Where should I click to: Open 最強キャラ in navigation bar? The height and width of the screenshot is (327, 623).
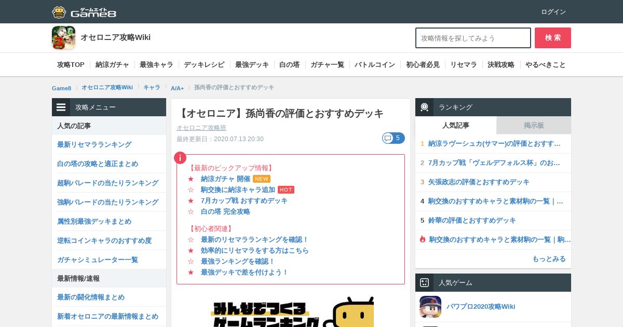point(156,65)
